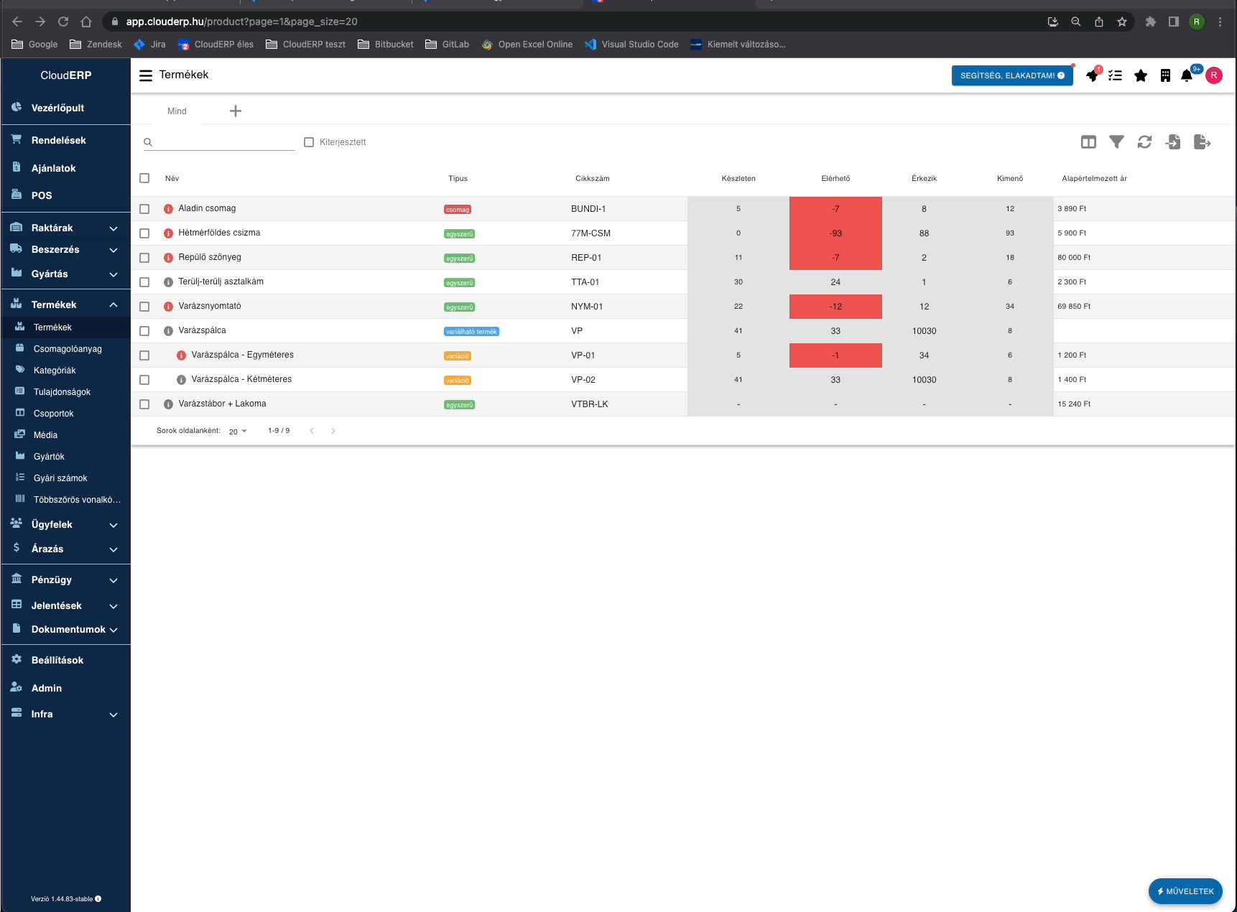Open the rows per page dropdown

point(238,432)
